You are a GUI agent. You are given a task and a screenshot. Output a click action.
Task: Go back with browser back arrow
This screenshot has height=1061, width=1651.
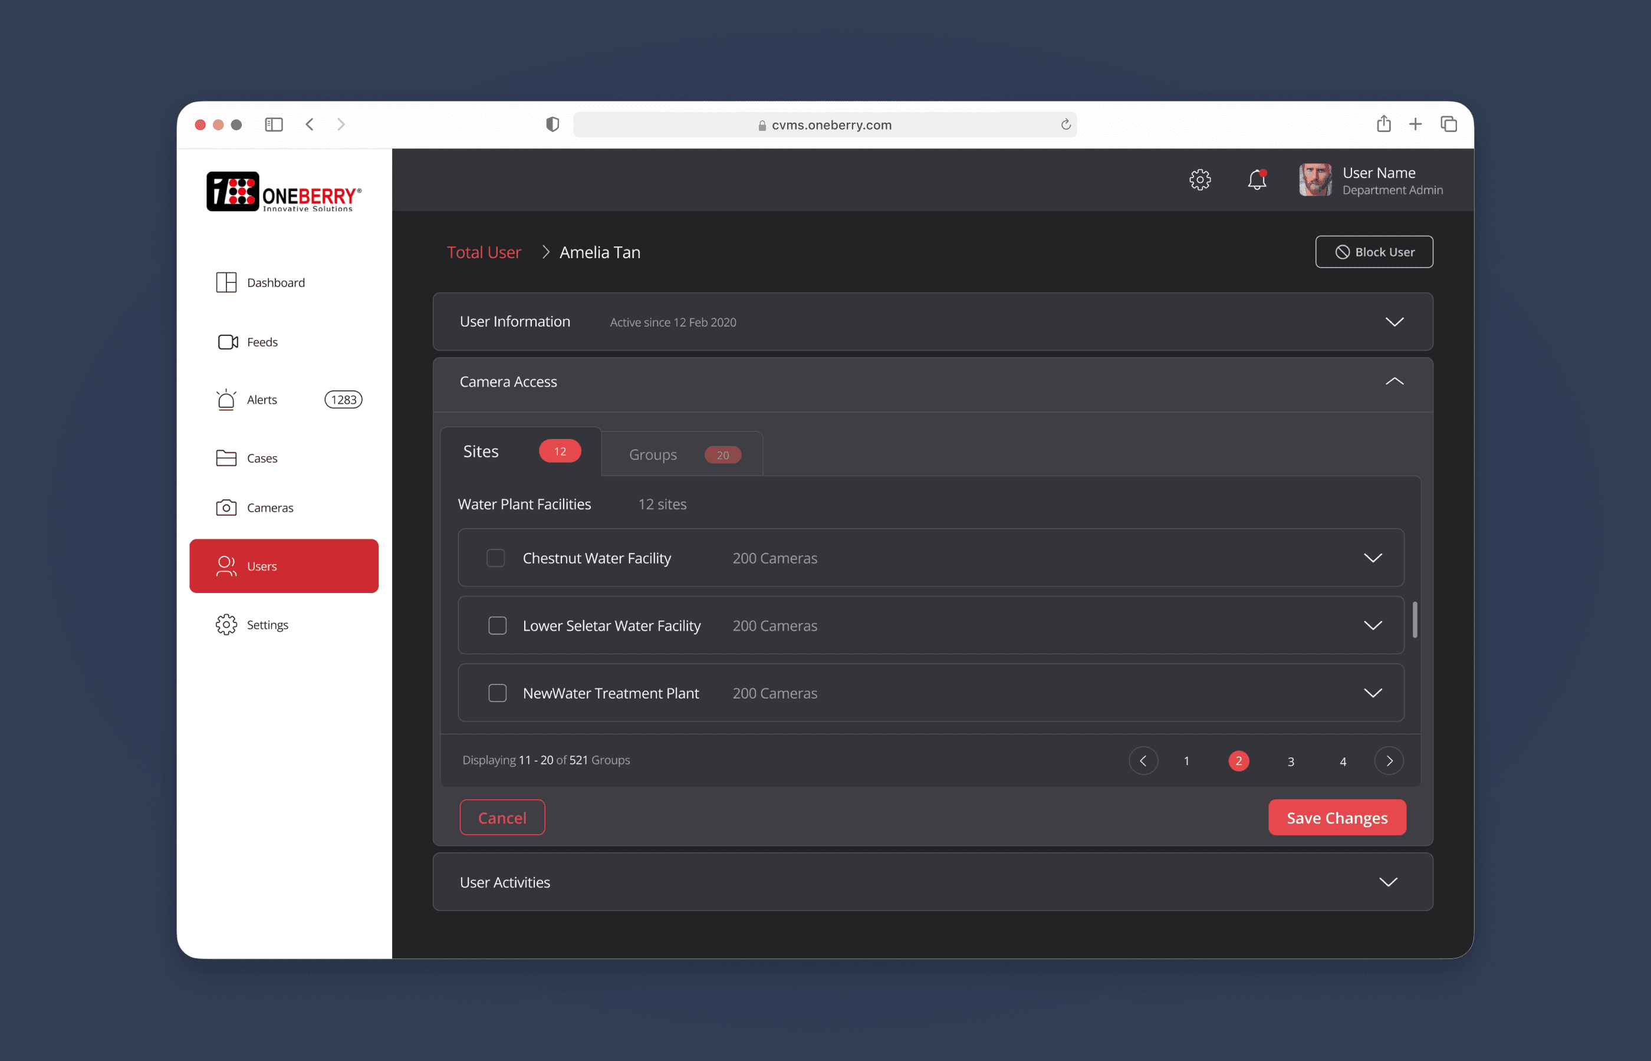click(x=310, y=125)
